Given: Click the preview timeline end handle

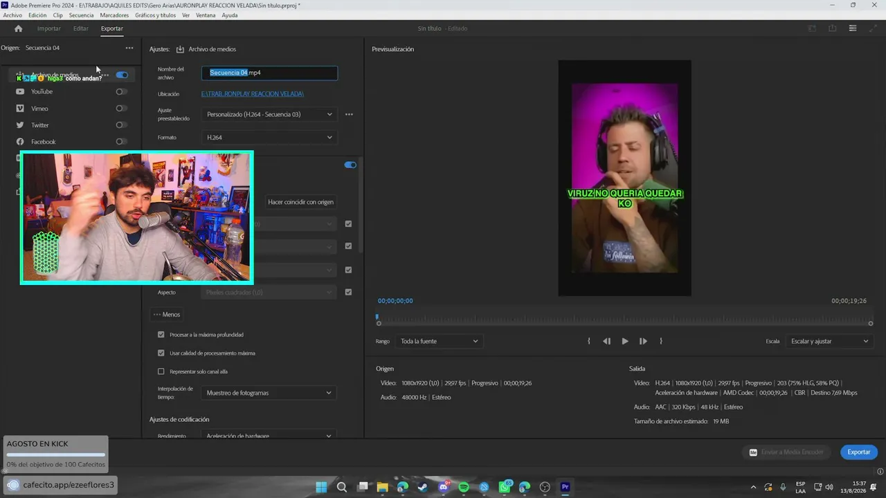Looking at the screenshot, I should pos(871,323).
